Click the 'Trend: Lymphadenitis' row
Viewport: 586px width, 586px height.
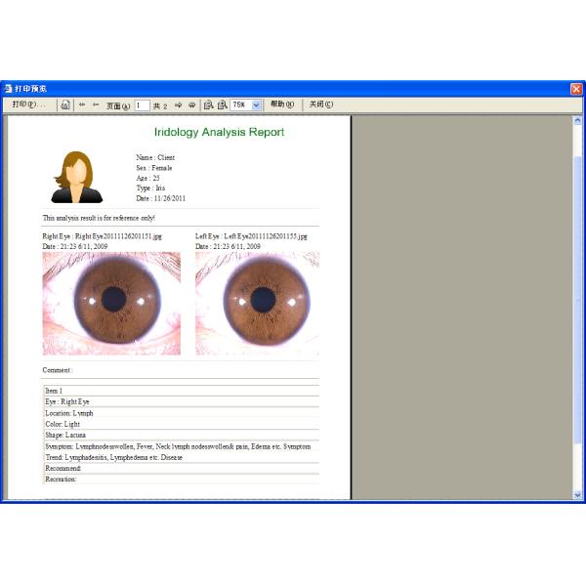click(x=182, y=457)
